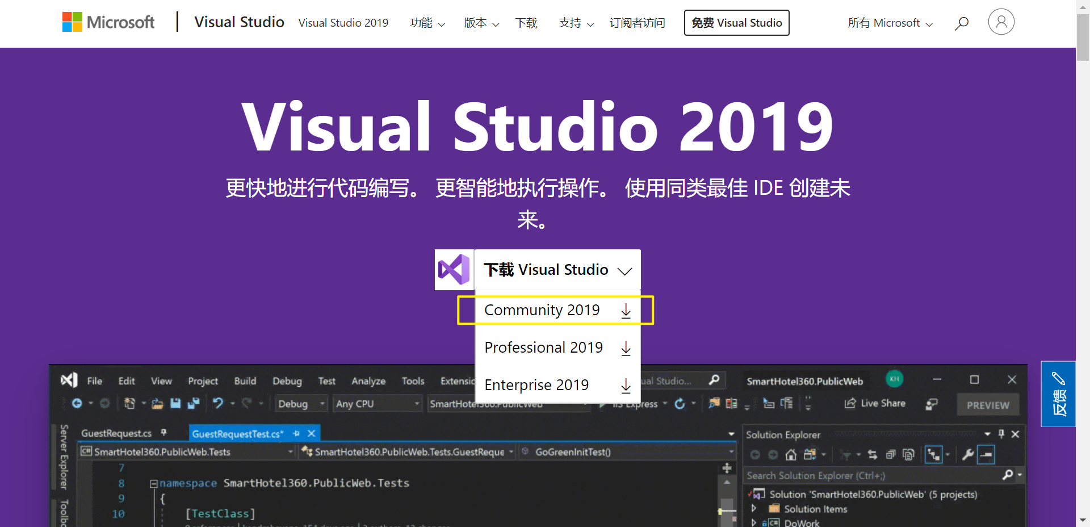
Task: Open search using the magnifier icon
Action: (x=962, y=23)
